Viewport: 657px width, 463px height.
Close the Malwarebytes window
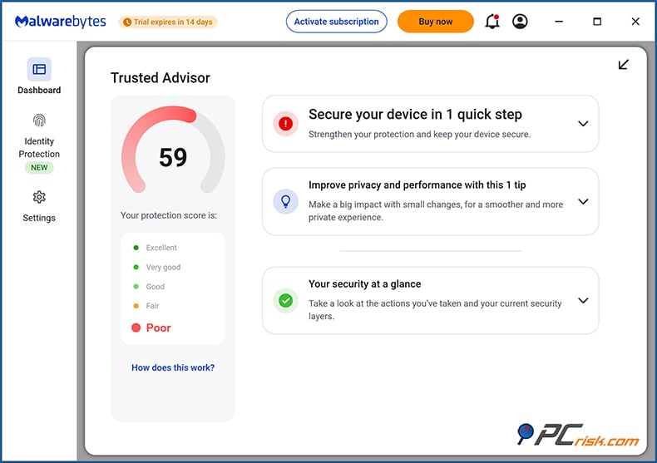tap(635, 22)
